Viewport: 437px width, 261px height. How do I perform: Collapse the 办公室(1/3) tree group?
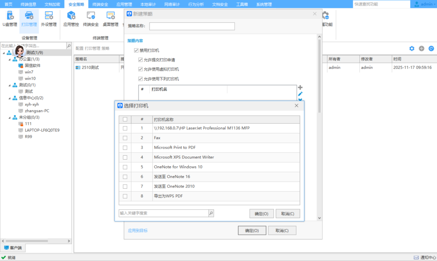10,59
